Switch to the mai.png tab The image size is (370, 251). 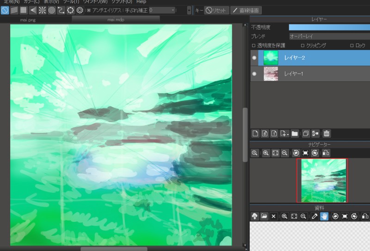point(28,20)
